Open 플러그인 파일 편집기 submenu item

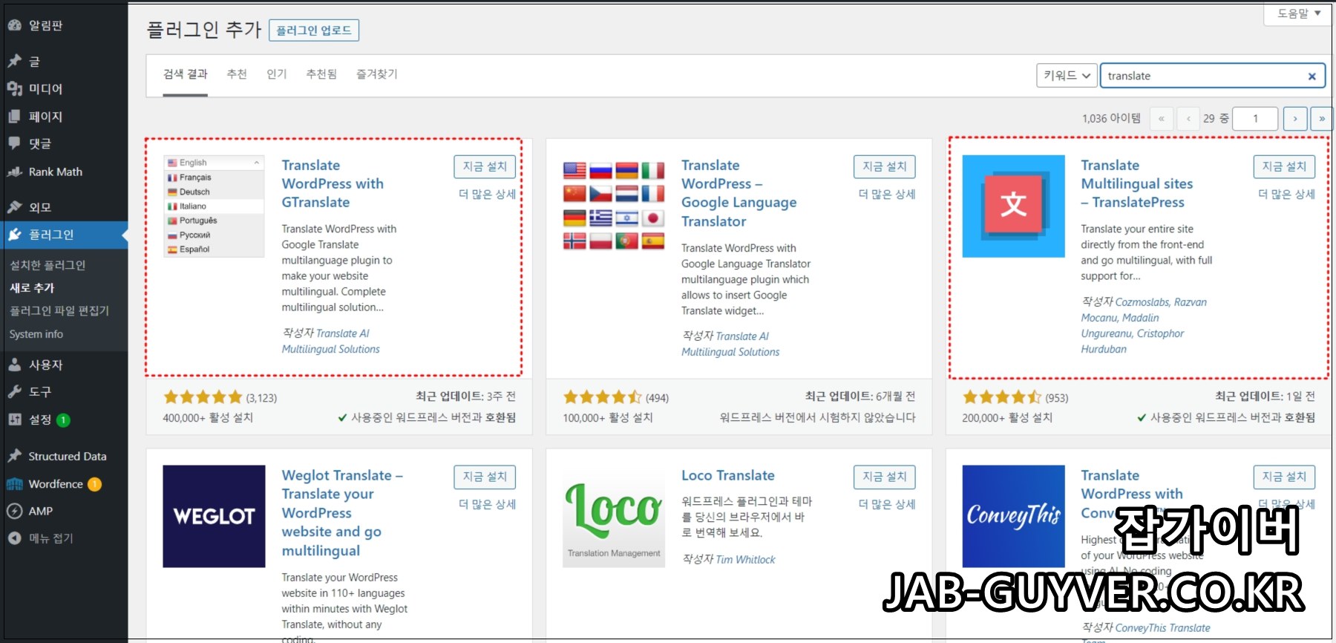point(59,311)
